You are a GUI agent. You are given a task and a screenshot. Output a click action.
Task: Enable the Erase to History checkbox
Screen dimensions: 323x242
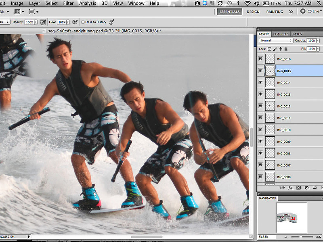[x=83, y=22]
